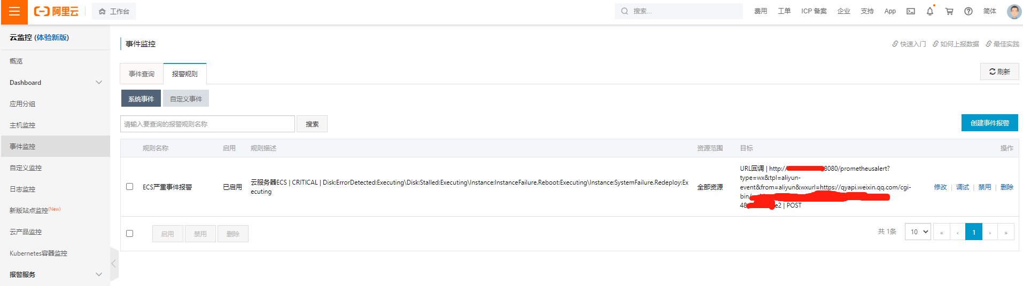Go to the next page with › button

pyautogui.click(x=990, y=232)
